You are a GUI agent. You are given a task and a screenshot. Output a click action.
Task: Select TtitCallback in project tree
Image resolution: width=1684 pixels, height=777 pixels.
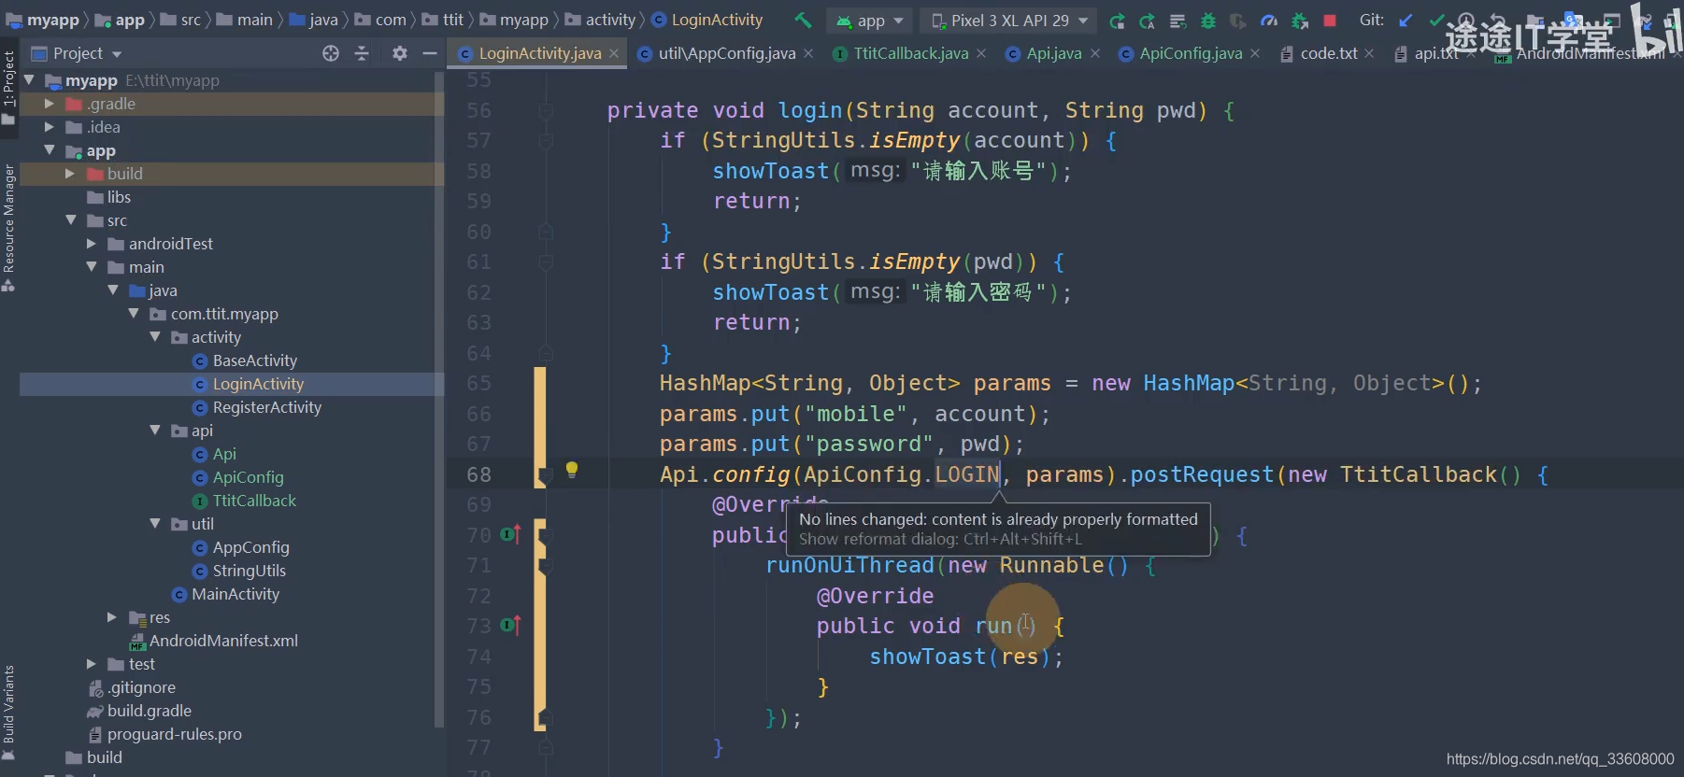pos(244,501)
